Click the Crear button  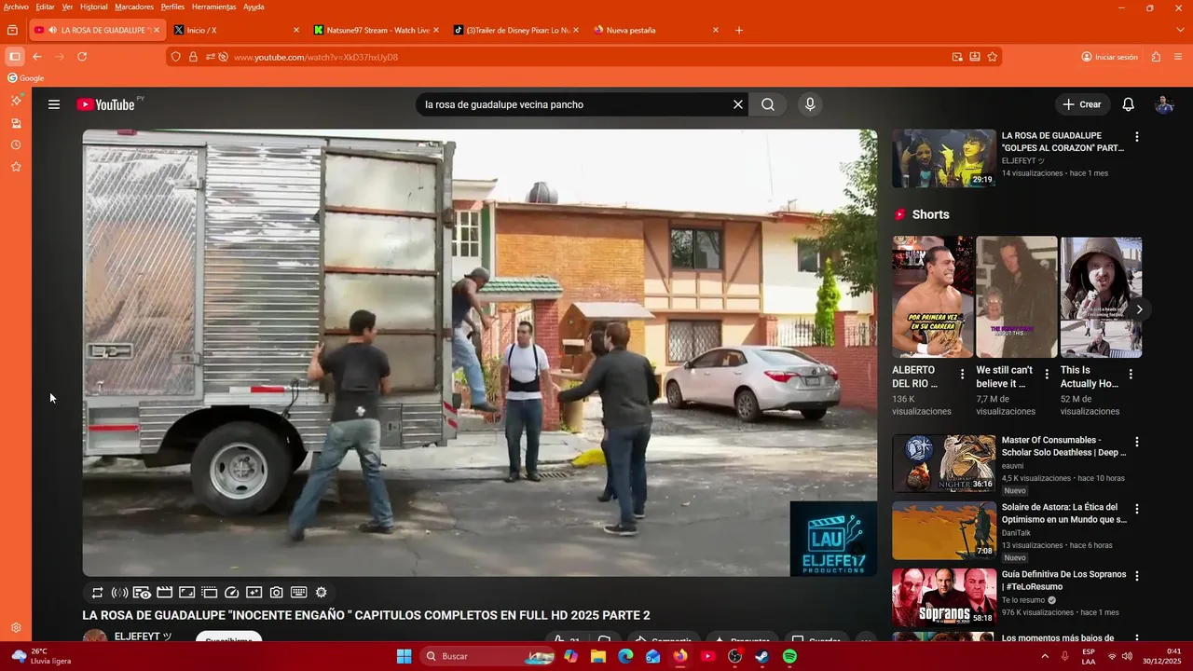[1082, 104]
